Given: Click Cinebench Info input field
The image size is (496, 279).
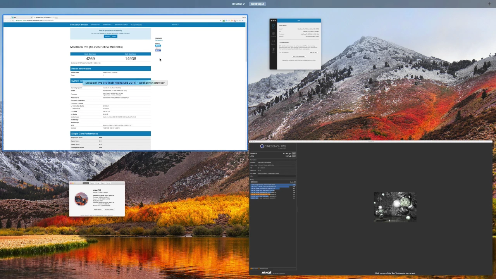Looking at the screenshot, I should pyautogui.click(x=276, y=176).
